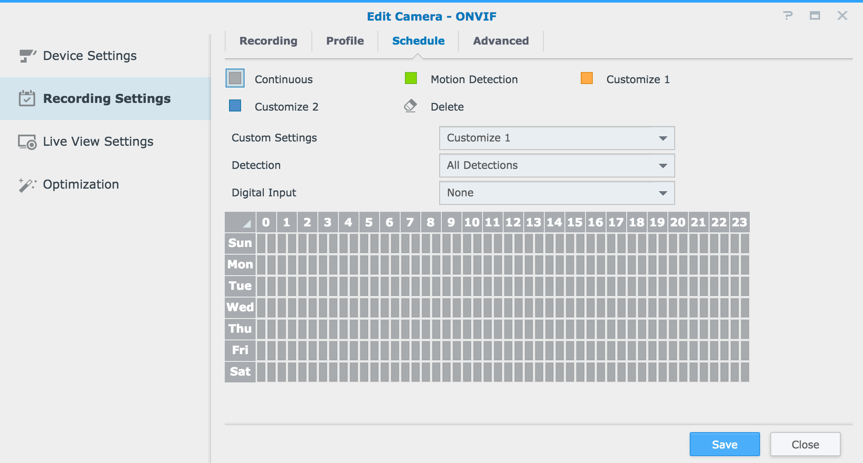This screenshot has height=463, width=863.
Task: Open the Optimization section
Action: point(81,184)
